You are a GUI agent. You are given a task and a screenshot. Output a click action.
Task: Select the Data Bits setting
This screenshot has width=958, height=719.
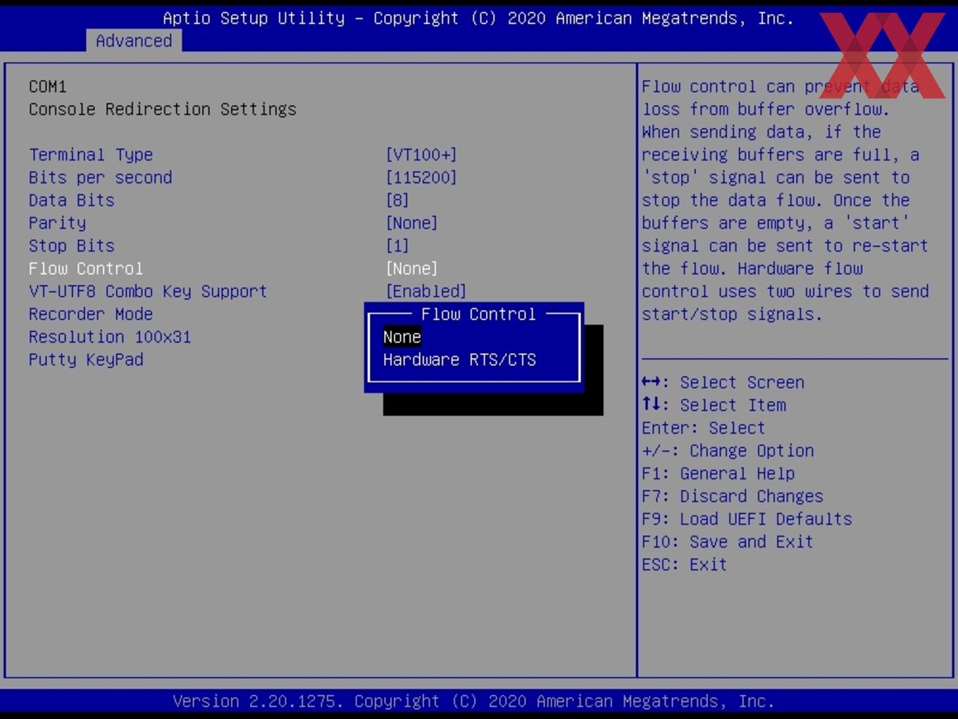point(71,200)
